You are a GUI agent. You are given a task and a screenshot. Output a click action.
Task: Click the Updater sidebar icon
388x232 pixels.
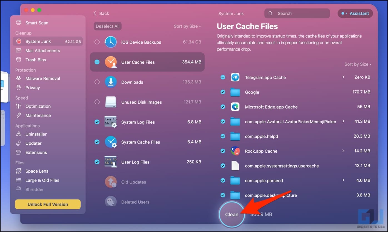pos(19,143)
